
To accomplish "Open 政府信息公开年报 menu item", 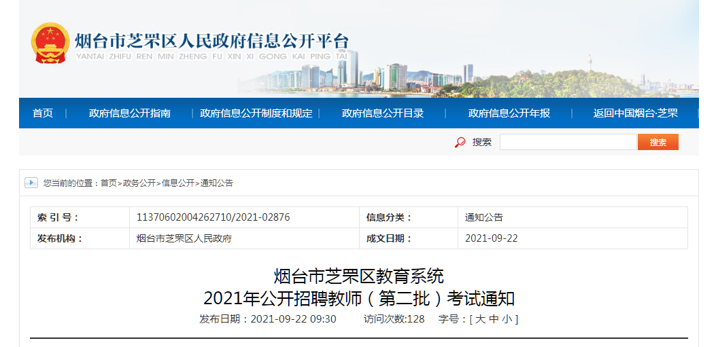I will point(509,113).
